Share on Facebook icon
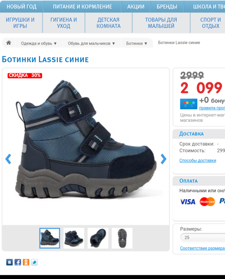The image size is (225, 279). coord(18,262)
